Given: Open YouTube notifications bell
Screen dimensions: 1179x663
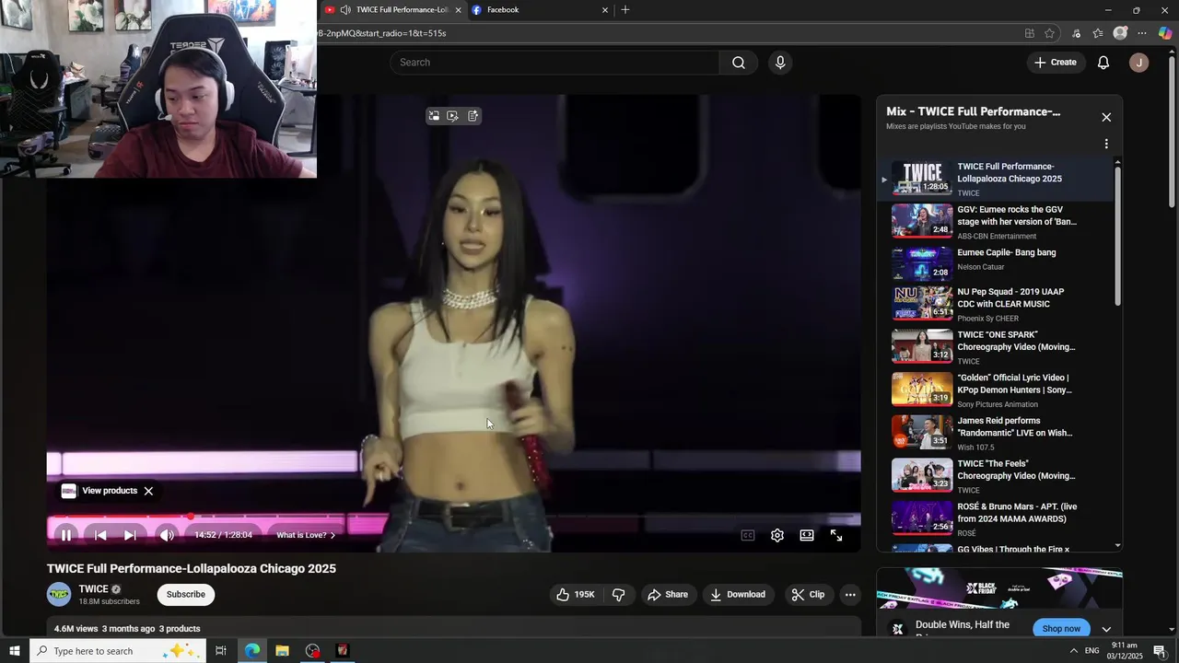Looking at the screenshot, I should pyautogui.click(x=1103, y=63).
